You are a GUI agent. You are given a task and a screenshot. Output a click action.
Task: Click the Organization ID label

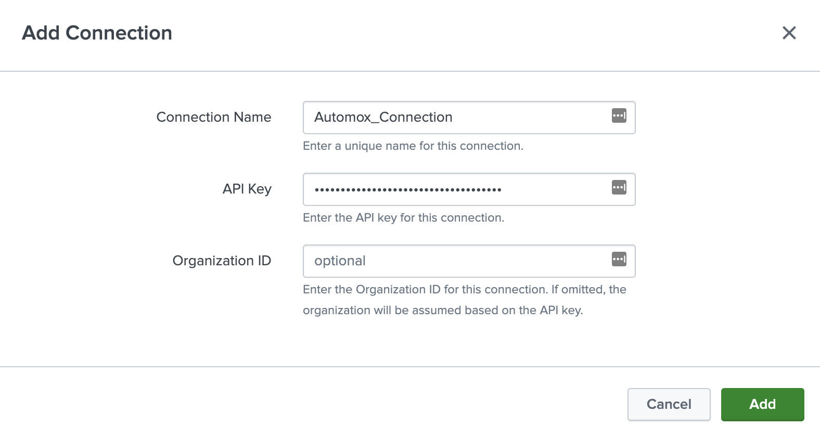pos(222,261)
